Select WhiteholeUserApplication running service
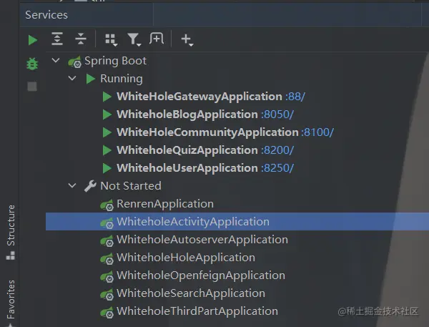 187,168
